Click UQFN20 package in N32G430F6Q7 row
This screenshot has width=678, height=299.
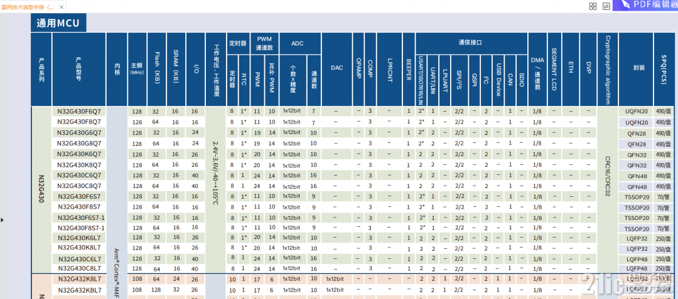[637, 112]
